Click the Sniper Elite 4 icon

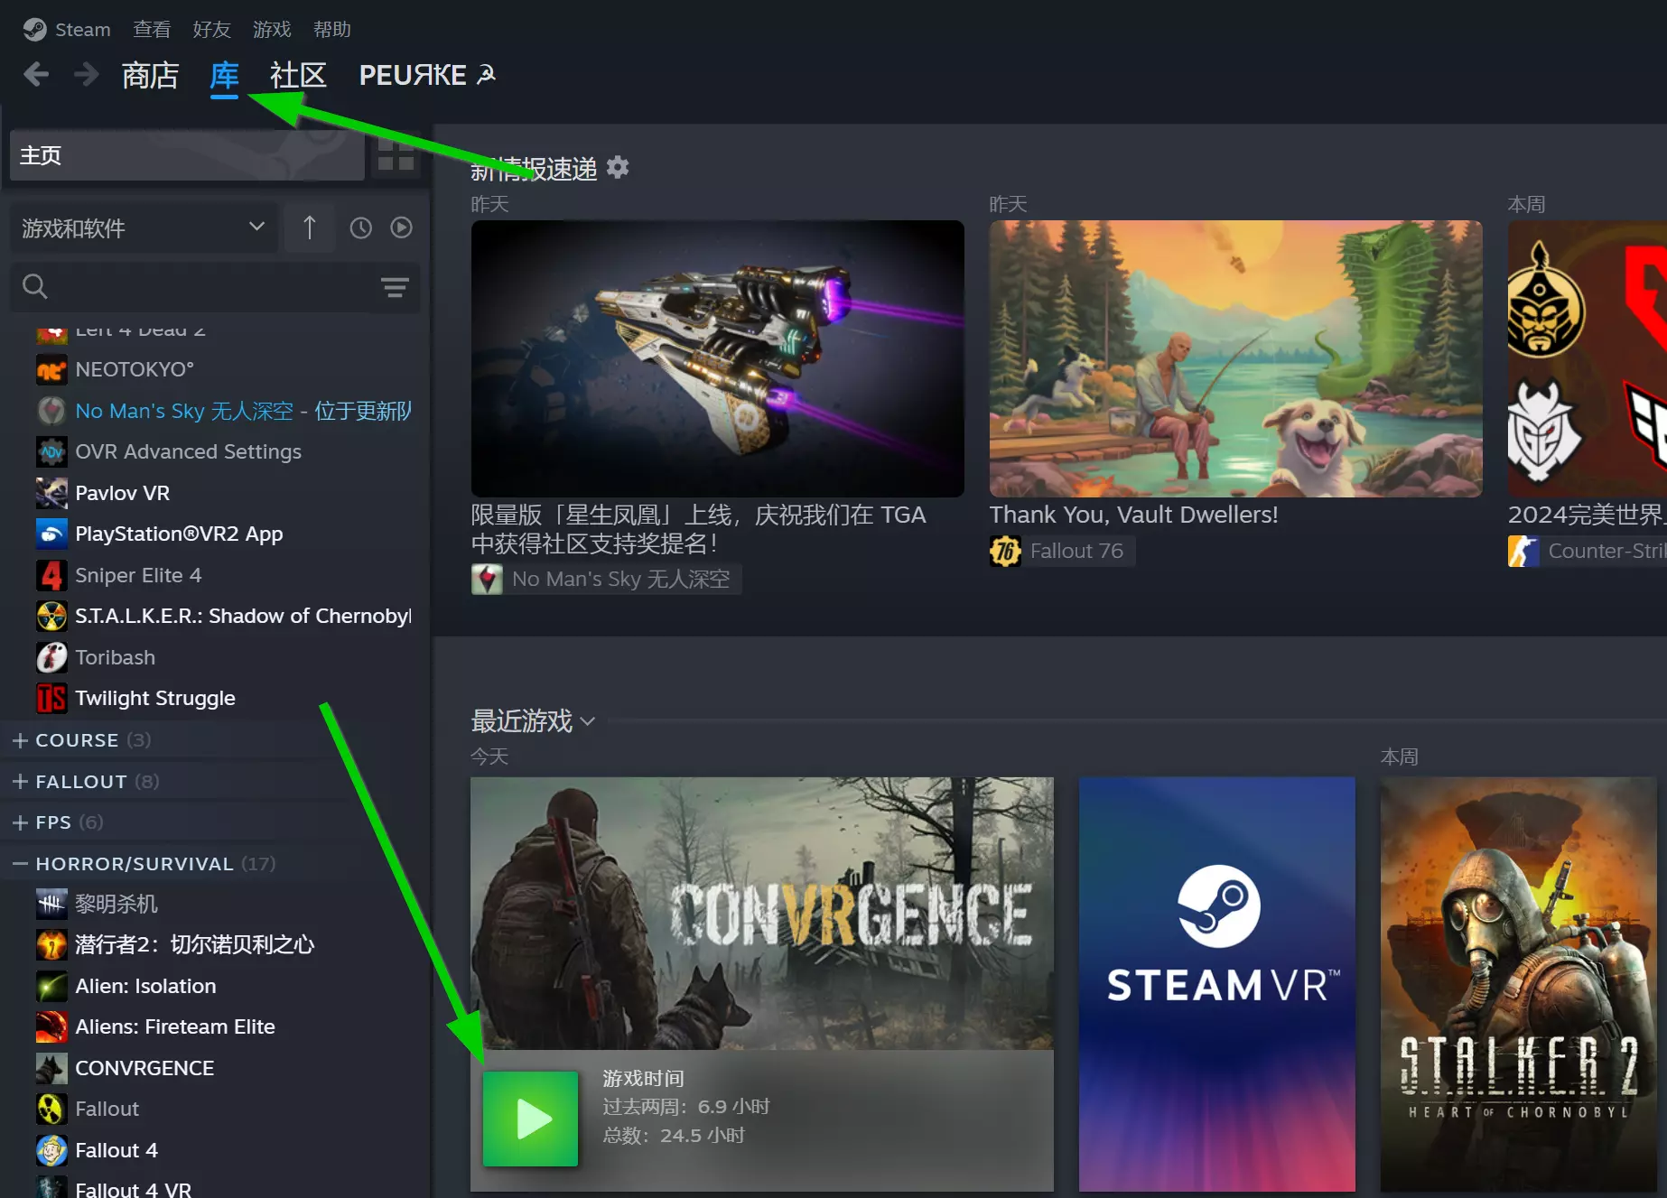51,575
